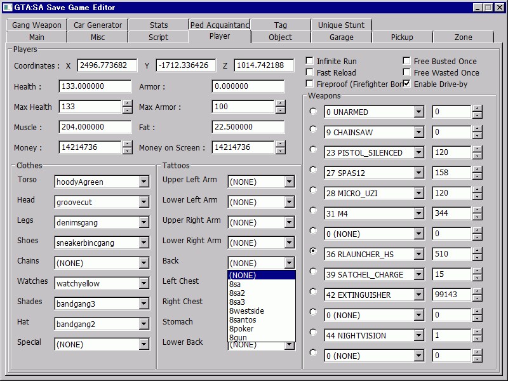Viewport: 508px width, 381px height.
Task: Open the Object tab
Action: click(281, 37)
